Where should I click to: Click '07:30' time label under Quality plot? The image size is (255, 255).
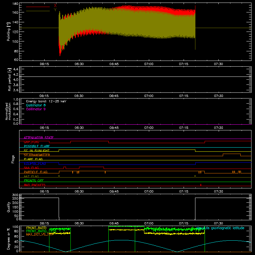tap(218, 223)
